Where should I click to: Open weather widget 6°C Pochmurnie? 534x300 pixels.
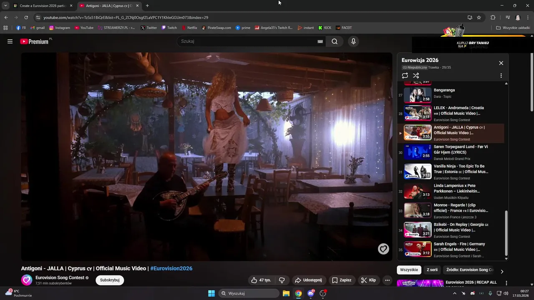(18, 293)
